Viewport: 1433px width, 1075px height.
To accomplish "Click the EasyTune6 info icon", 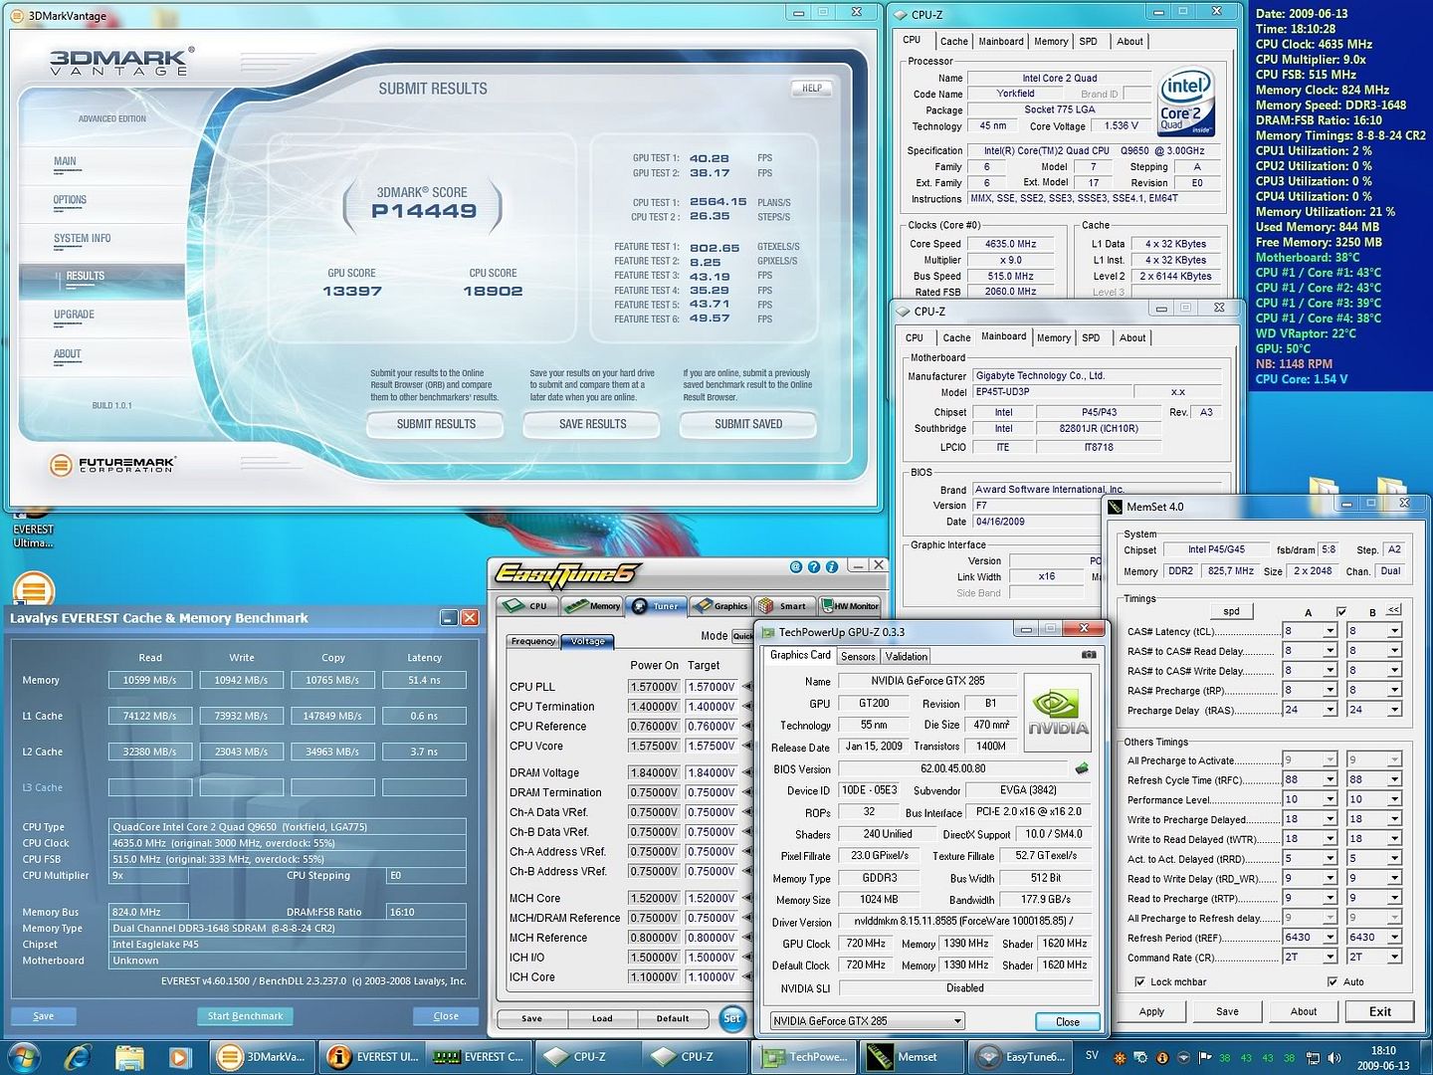I will 832,566.
